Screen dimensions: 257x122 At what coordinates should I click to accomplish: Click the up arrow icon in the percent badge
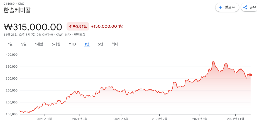click(71, 26)
